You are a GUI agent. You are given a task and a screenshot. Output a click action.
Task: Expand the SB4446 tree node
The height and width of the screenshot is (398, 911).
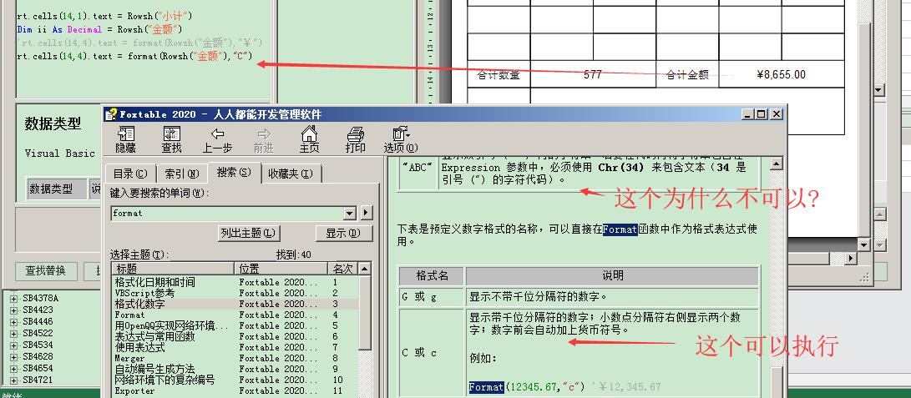click(x=13, y=321)
